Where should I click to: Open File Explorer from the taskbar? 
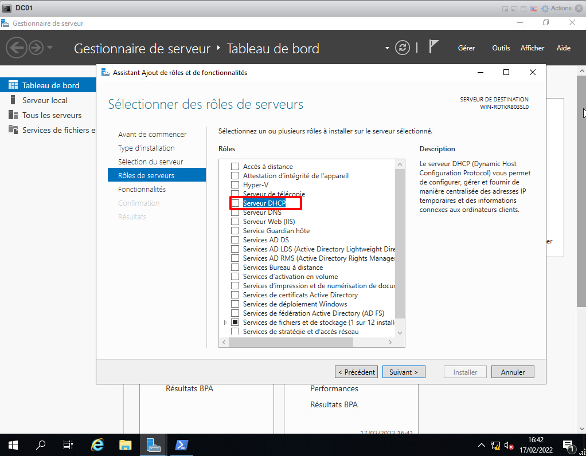click(x=126, y=445)
